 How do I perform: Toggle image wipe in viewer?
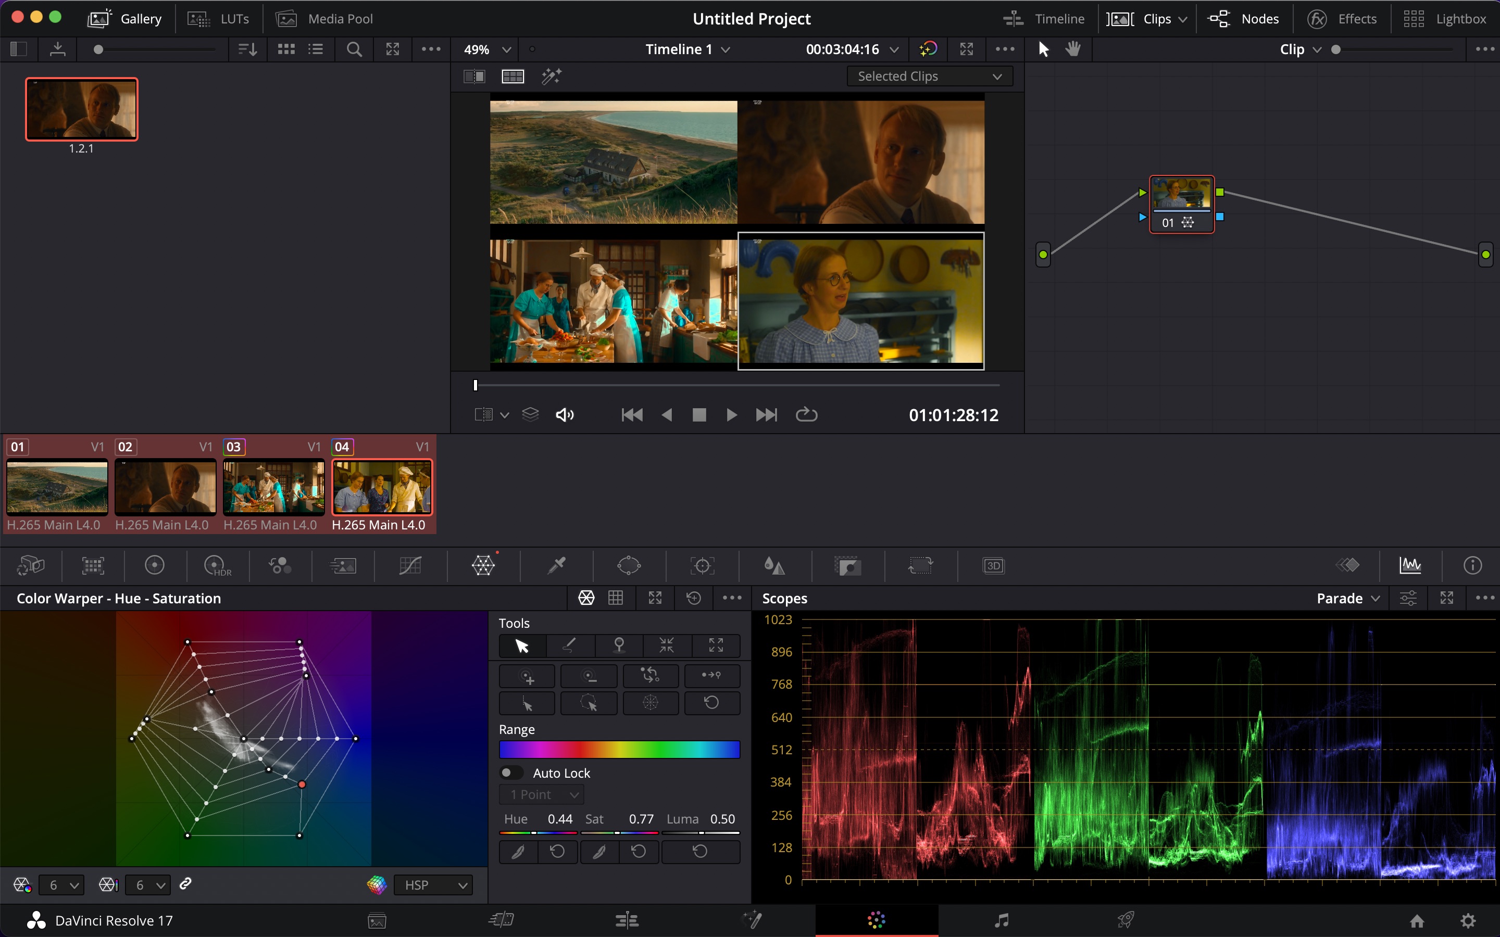pos(474,76)
